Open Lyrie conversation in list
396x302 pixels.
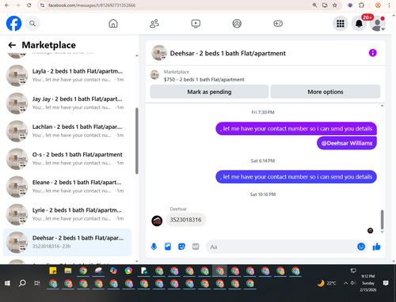coord(67,214)
